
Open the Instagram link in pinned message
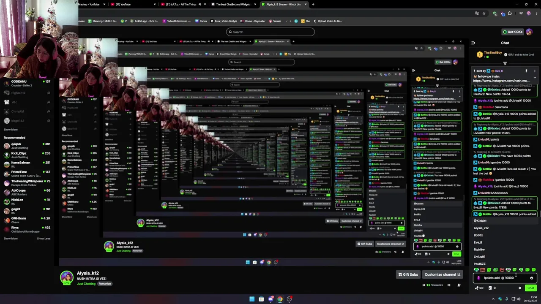tap(501, 81)
